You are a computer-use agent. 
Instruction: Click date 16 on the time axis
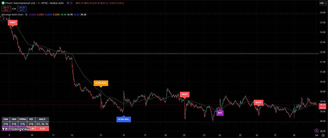coord(124,135)
